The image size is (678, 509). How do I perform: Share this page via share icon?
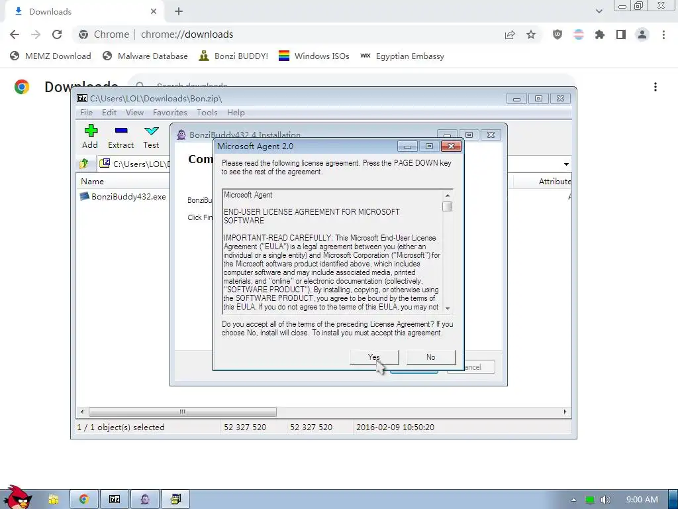click(510, 34)
